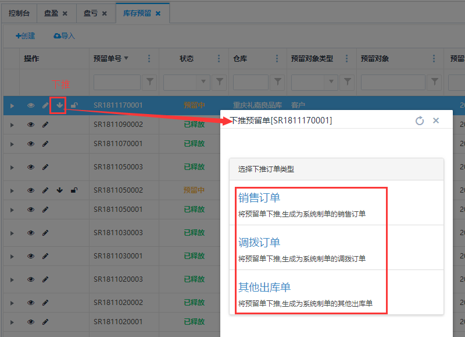Image resolution: width=465 pixels, height=337 pixels.
Task: Select 其他出库单 order type
Action: click(x=264, y=287)
